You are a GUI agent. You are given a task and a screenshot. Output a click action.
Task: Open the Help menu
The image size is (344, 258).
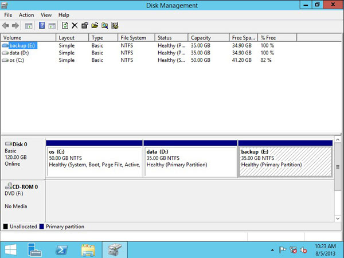click(x=64, y=15)
